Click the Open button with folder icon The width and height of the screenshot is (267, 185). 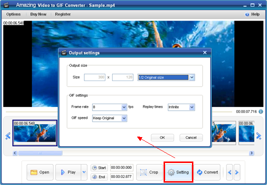pos(40,172)
